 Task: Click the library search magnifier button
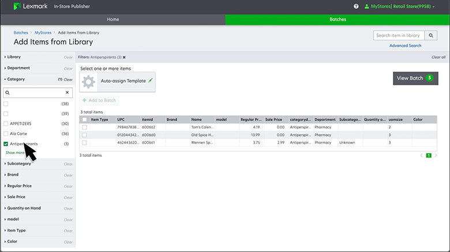tap(431, 36)
